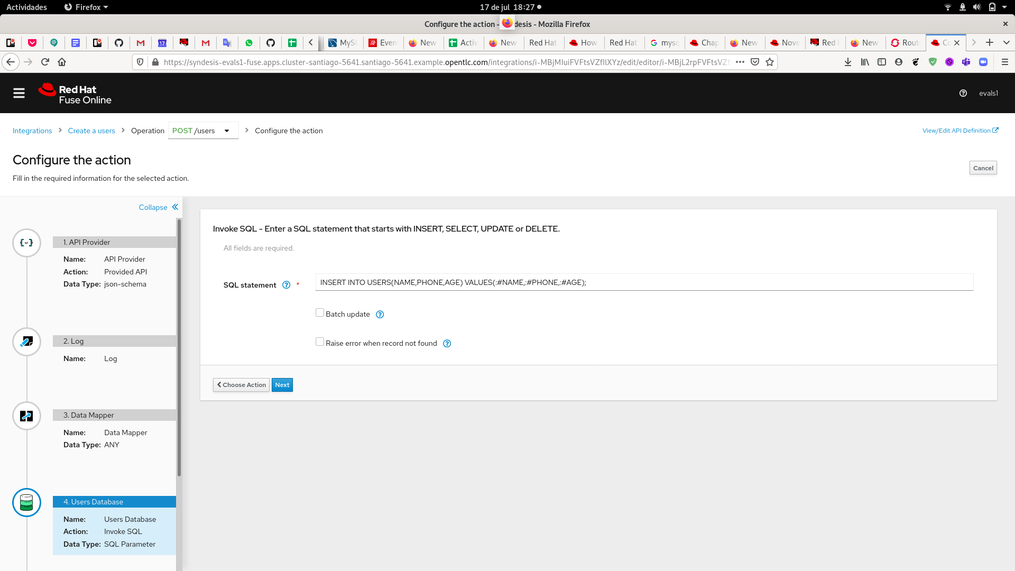Click the Data Mapper node icon
The width and height of the screenshot is (1015, 571).
(x=26, y=416)
